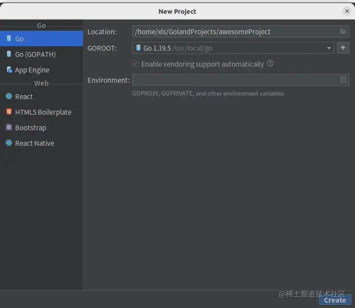Click the React Native atom icon
This screenshot has width=355, height=308.
pos(9,143)
